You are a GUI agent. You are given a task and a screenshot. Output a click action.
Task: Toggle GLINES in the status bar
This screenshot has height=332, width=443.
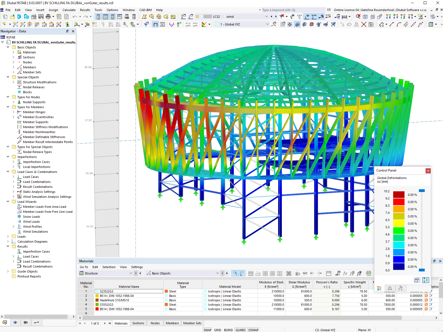point(241,330)
